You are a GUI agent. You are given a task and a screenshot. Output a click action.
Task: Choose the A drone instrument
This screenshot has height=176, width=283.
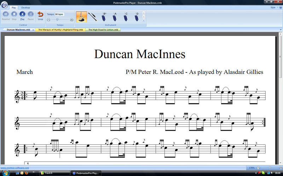(115, 17)
